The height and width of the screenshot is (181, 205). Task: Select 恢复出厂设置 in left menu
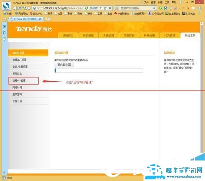[x=28, y=60]
